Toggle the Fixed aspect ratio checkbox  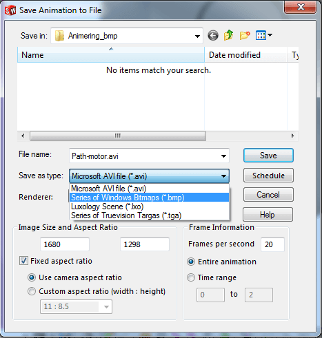pyautogui.click(x=23, y=261)
